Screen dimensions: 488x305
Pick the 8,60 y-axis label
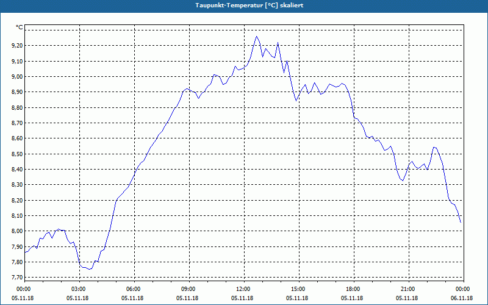point(17,138)
